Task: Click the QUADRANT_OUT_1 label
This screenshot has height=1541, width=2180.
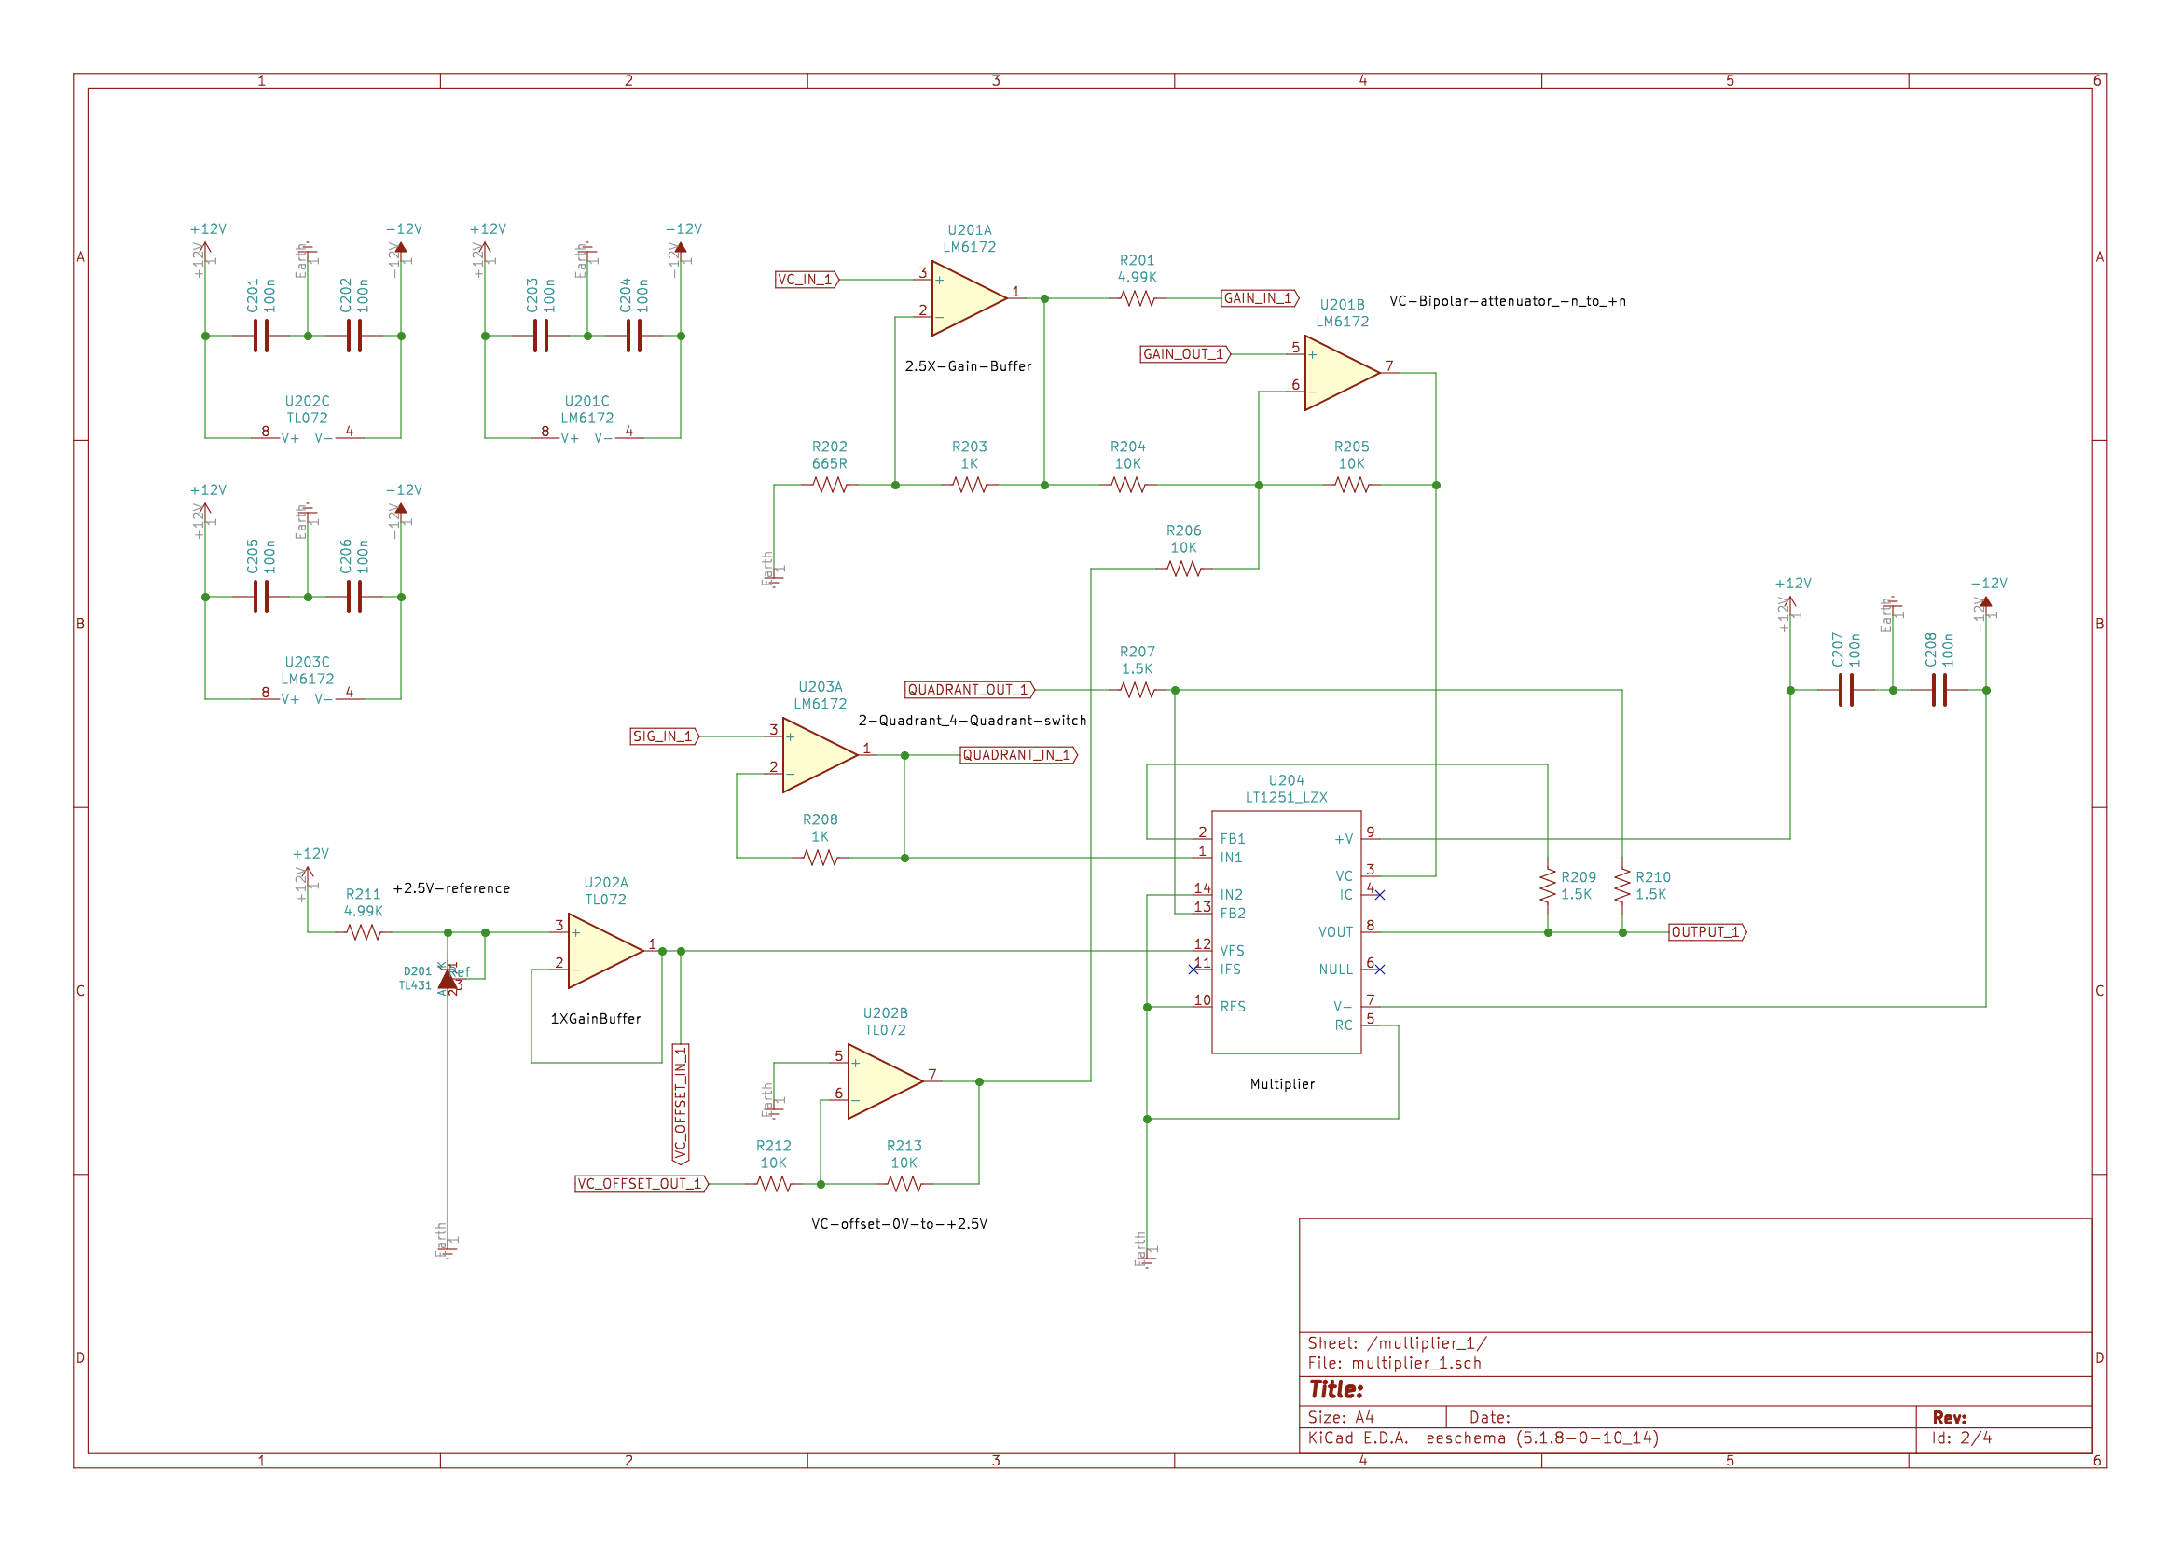Action: (x=970, y=690)
